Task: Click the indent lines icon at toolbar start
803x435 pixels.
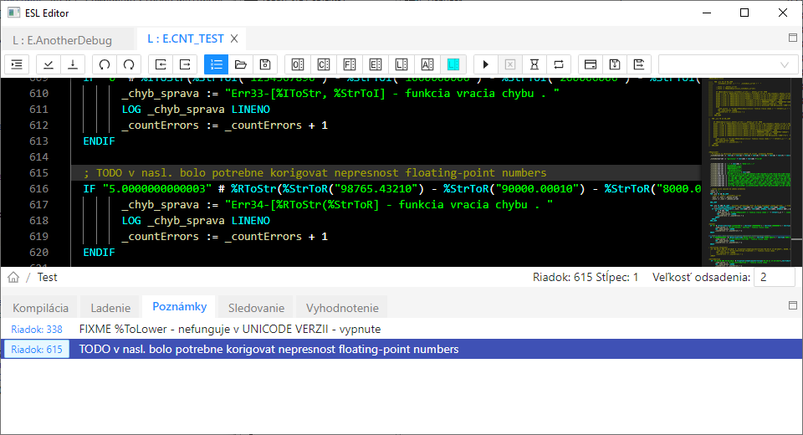Action: pos(17,64)
